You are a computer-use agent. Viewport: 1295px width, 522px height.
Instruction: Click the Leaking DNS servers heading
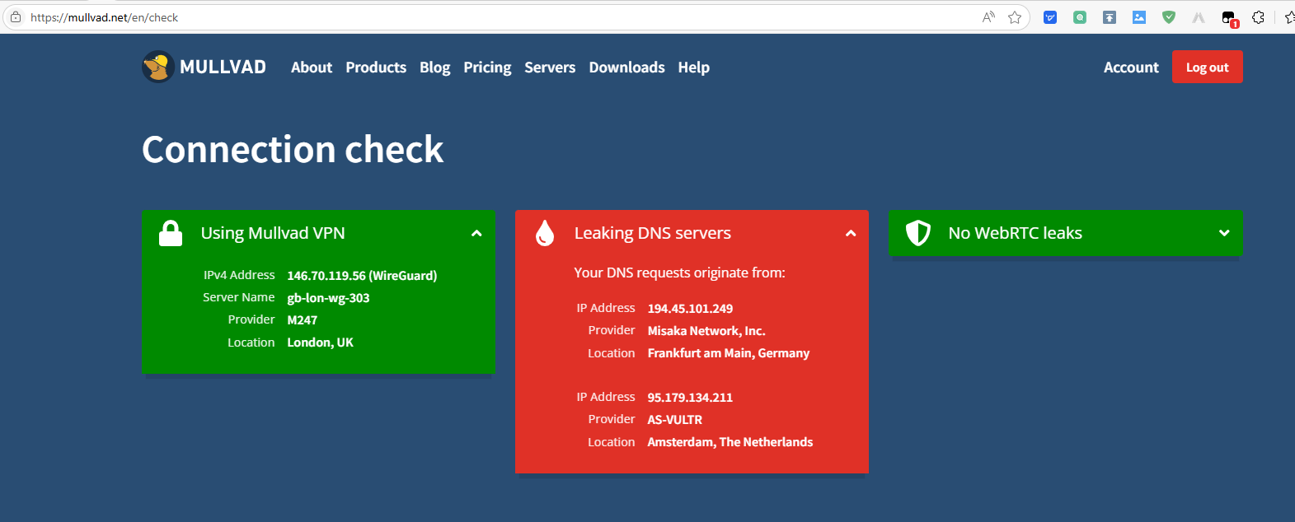653,233
